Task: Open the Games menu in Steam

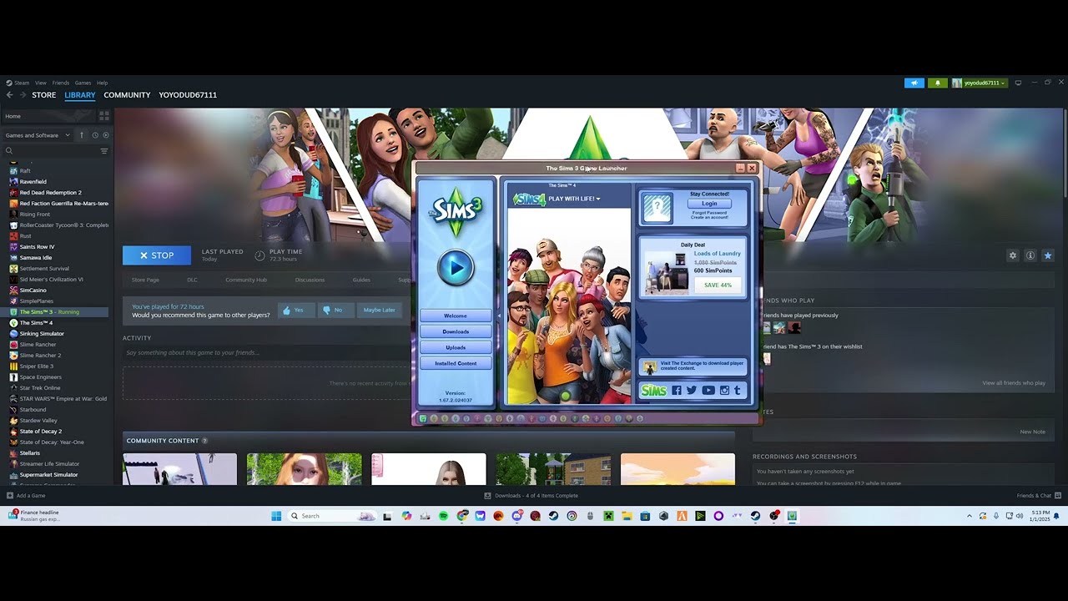Action: [83, 83]
